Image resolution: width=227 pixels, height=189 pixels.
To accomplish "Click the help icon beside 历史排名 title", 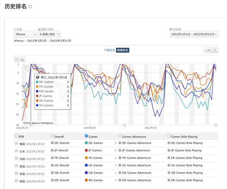I will [30, 7].
